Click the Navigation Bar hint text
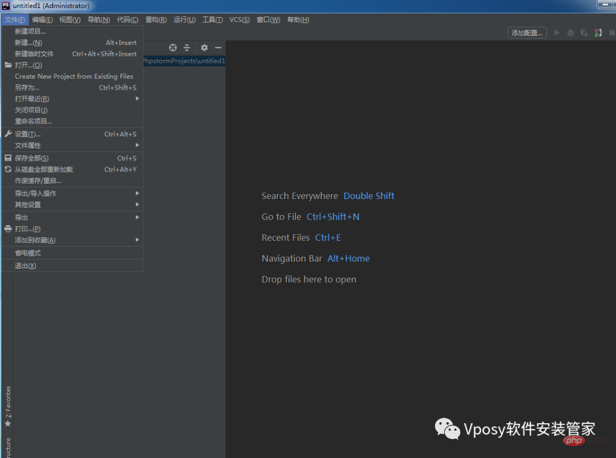Screen dimensions: 616x458 [x=292, y=258]
